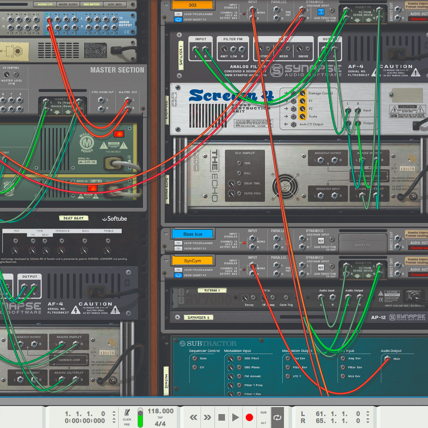The height and width of the screenshot is (428, 428).
Task: Expand Show Programmer on the Bass bus channel
Action: [x=178, y=243]
